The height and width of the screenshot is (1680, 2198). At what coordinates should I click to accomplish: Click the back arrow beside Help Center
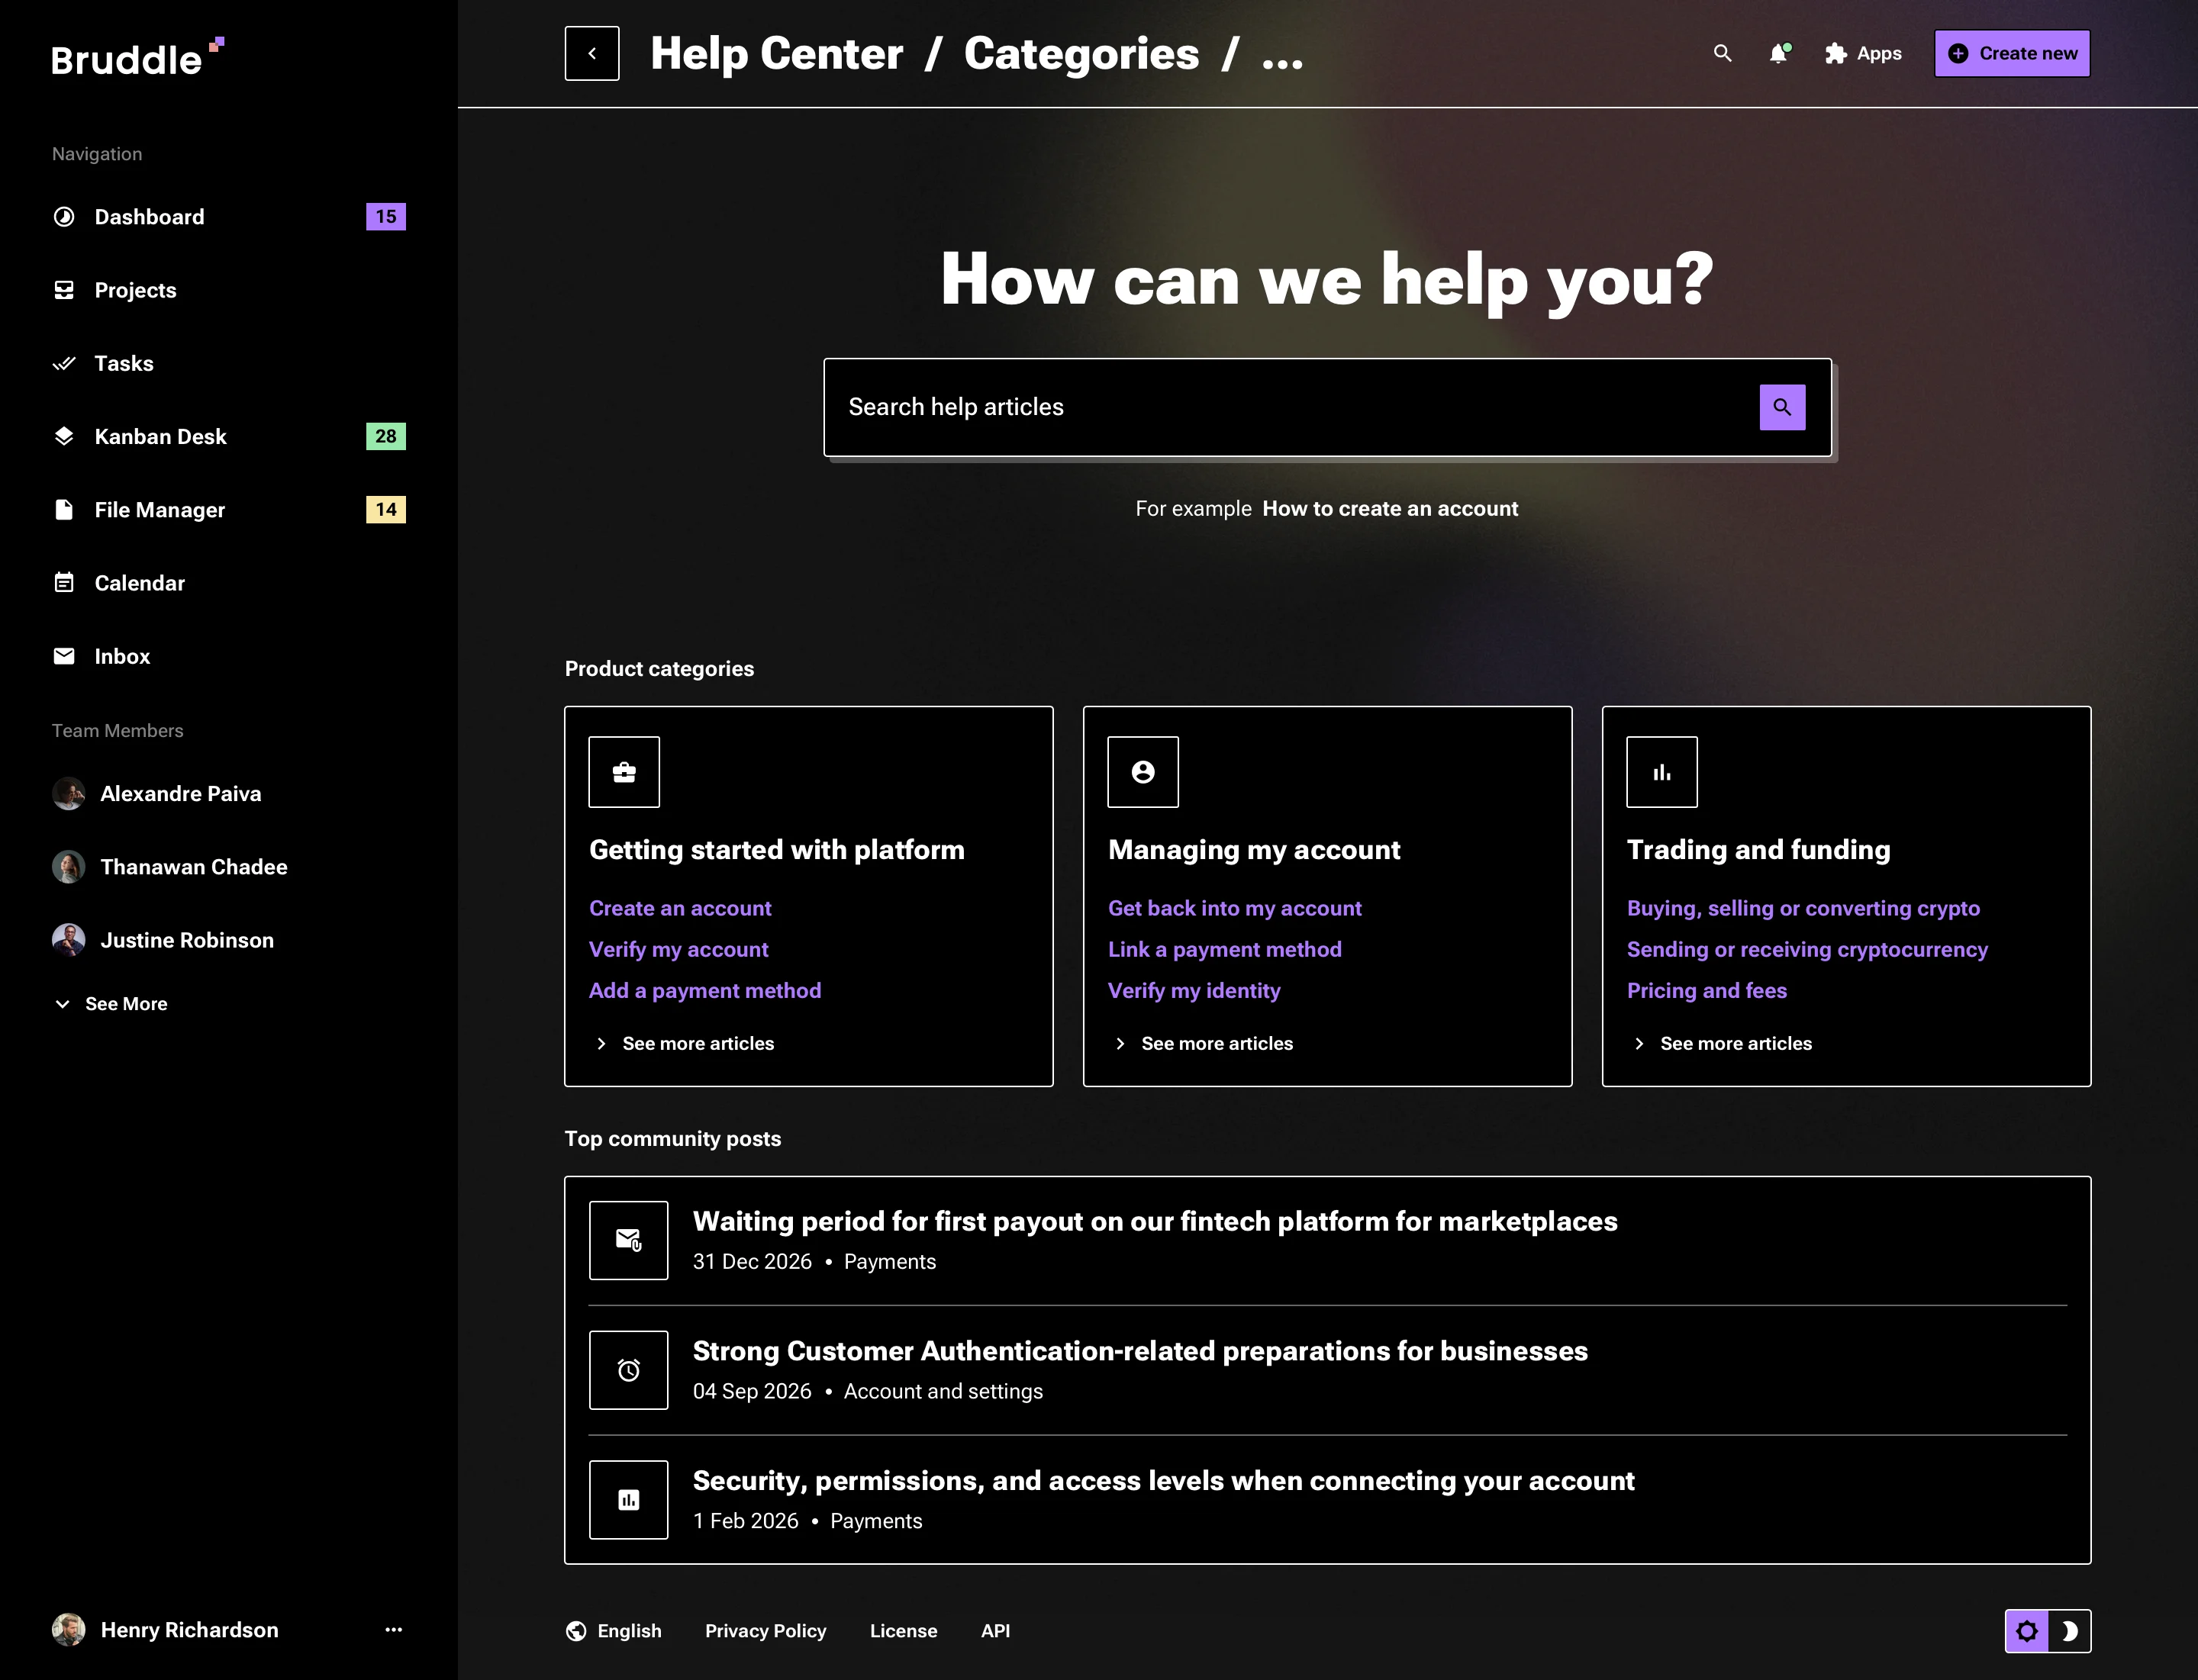[591, 53]
